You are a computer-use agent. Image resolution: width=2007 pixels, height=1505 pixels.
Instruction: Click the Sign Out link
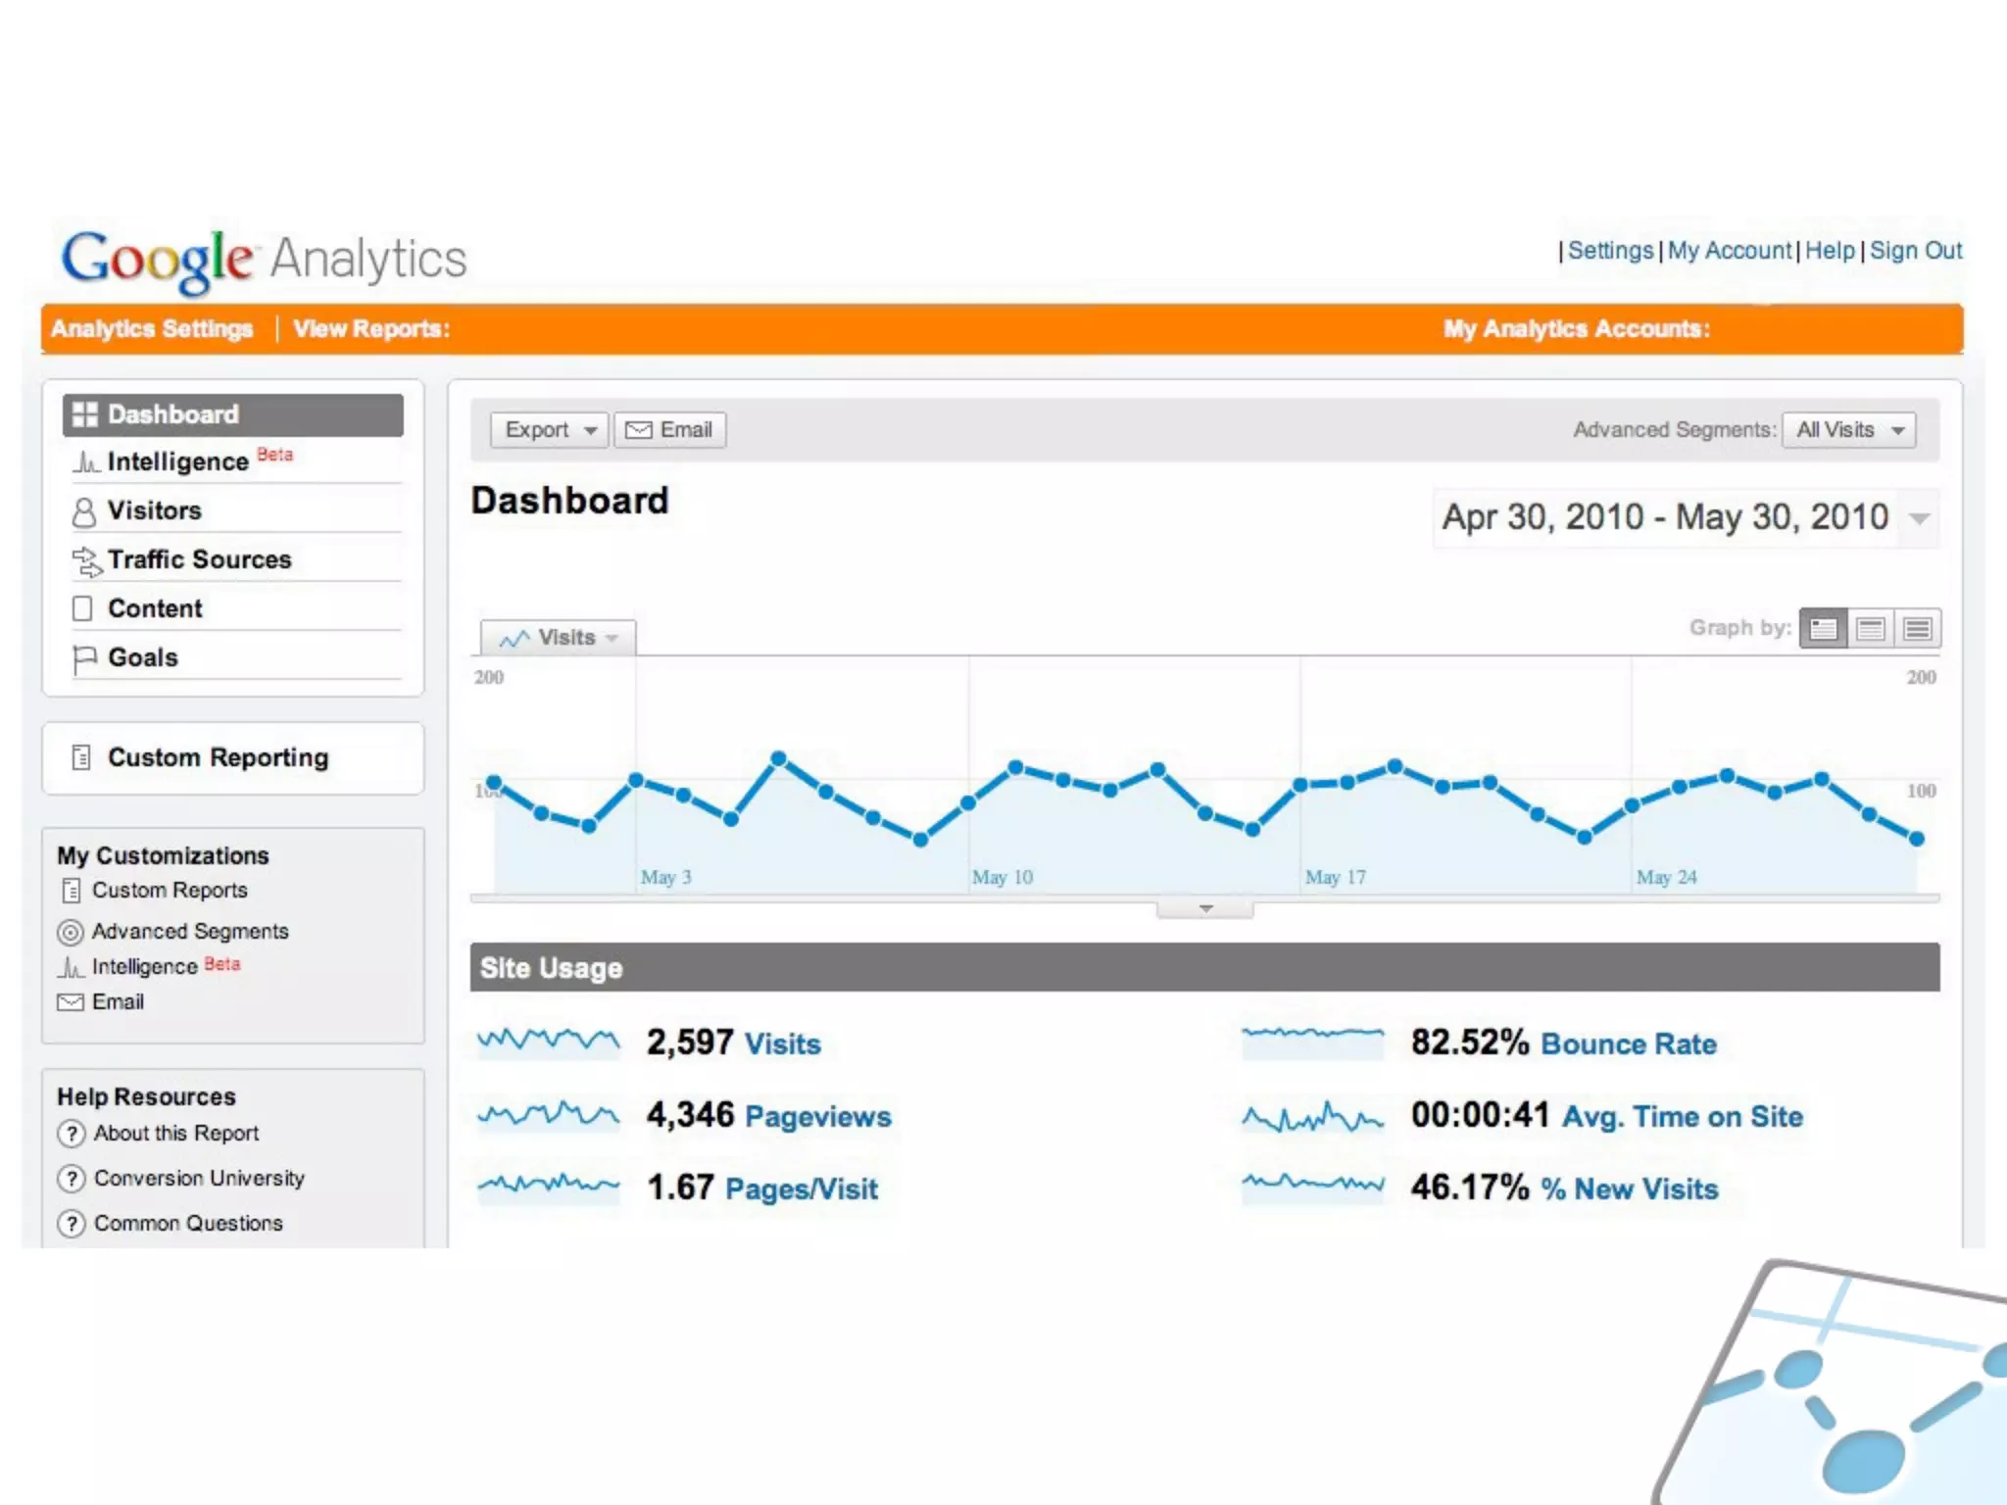coord(1915,251)
